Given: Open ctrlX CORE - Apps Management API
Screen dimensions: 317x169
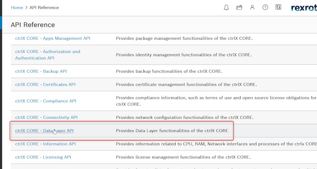Looking at the screenshot, I should point(53,38).
